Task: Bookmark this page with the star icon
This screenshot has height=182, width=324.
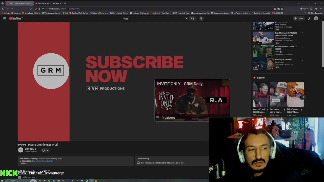Action: (282, 9)
